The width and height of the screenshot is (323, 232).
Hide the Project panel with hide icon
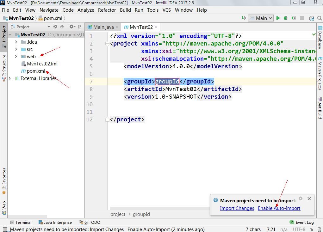80,27
